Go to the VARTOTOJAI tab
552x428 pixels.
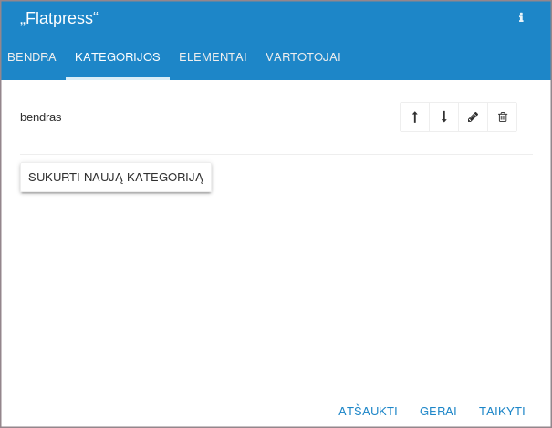pos(303,57)
